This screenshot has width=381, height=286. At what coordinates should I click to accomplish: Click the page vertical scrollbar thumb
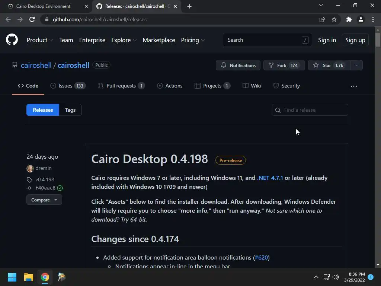coord(378,39)
